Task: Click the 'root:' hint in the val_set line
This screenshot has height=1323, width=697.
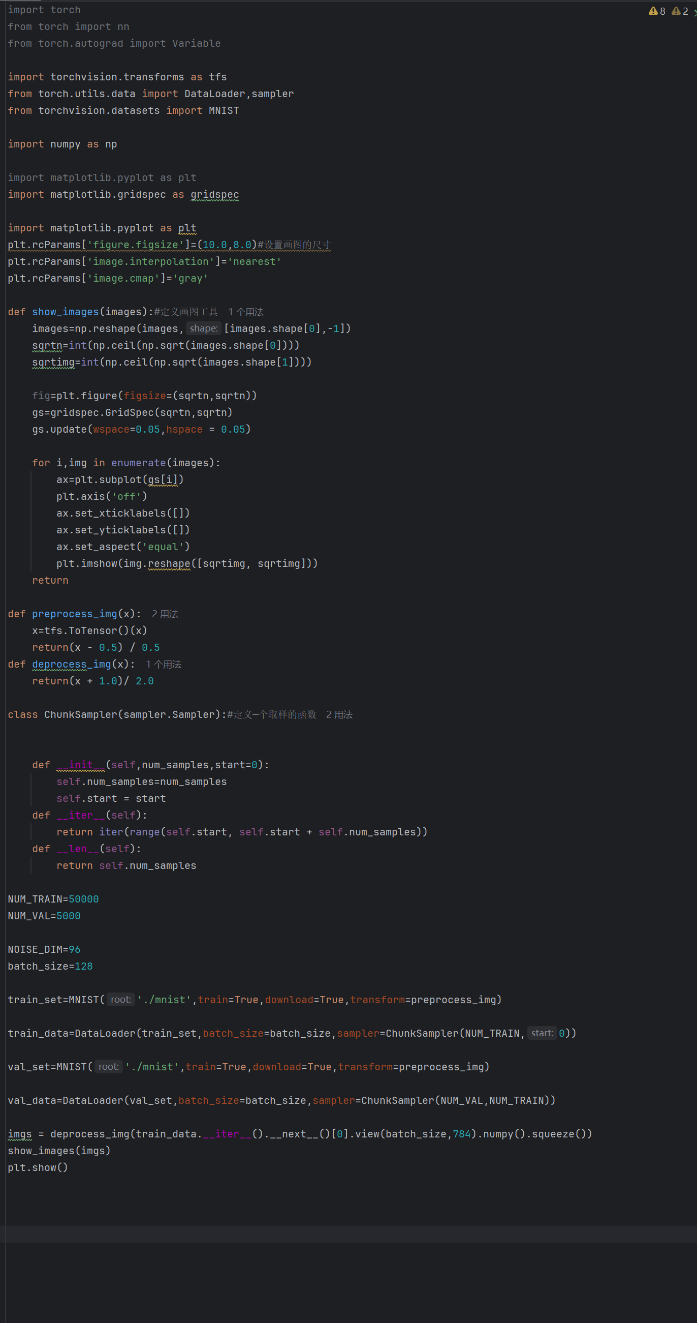Action: click(108, 1067)
